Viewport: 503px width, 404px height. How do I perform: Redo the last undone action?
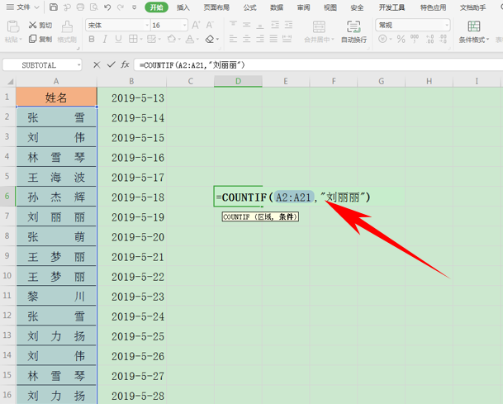(121, 7)
